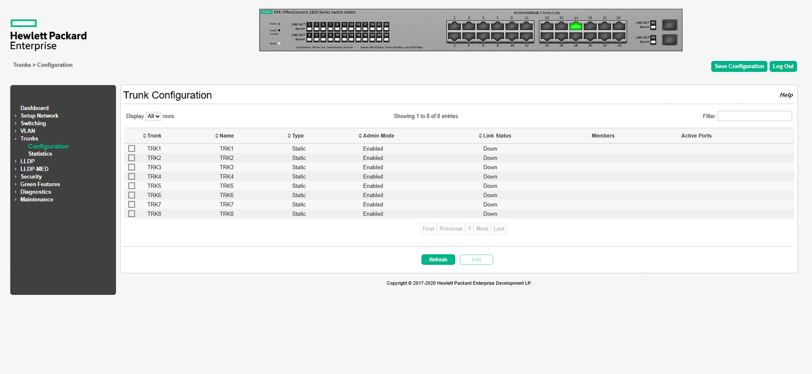This screenshot has width=812, height=374.
Task: Refresh the trunk table
Action: point(438,260)
